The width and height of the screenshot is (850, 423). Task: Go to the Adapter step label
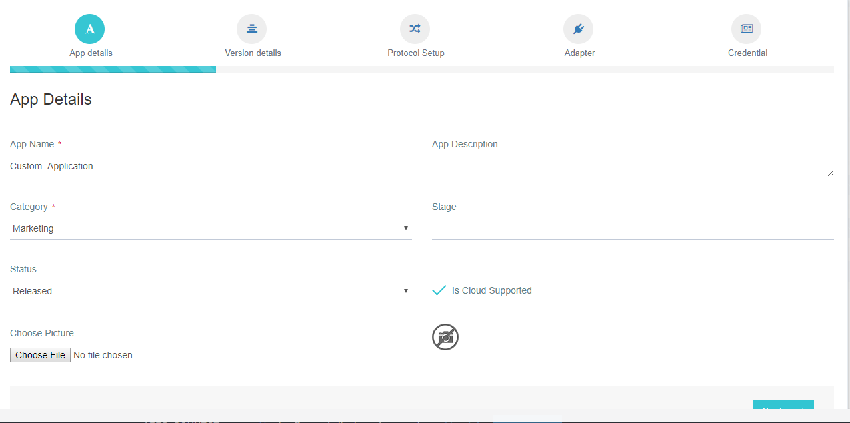click(578, 52)
